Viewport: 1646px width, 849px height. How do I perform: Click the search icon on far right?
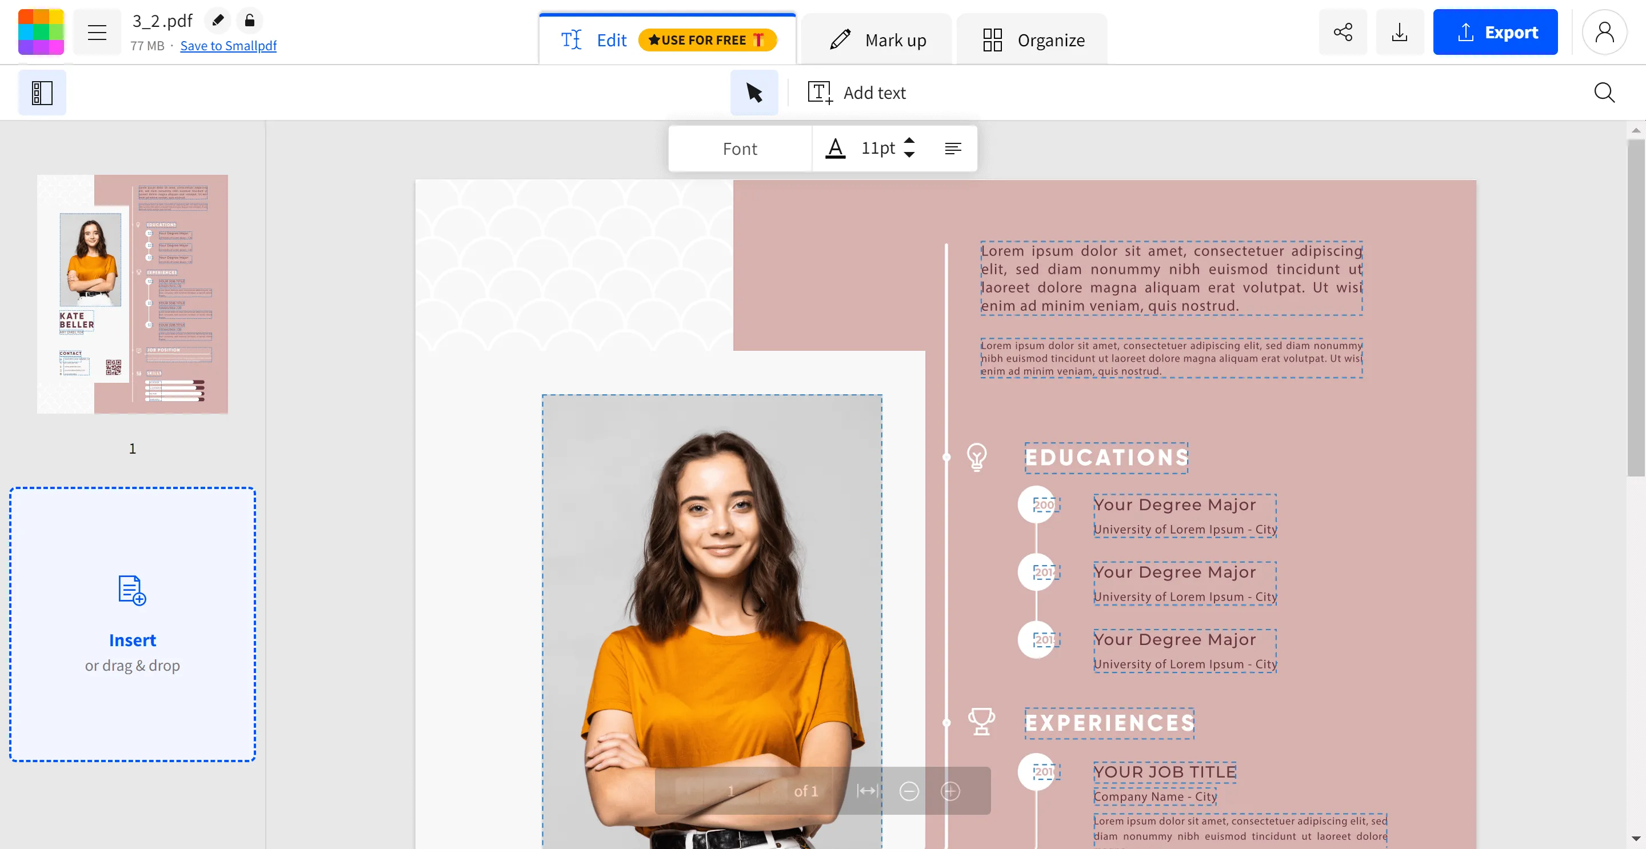tap(1606, 92)
